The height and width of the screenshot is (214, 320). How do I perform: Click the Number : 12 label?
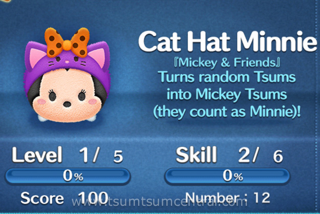click(x=228, y=198)
